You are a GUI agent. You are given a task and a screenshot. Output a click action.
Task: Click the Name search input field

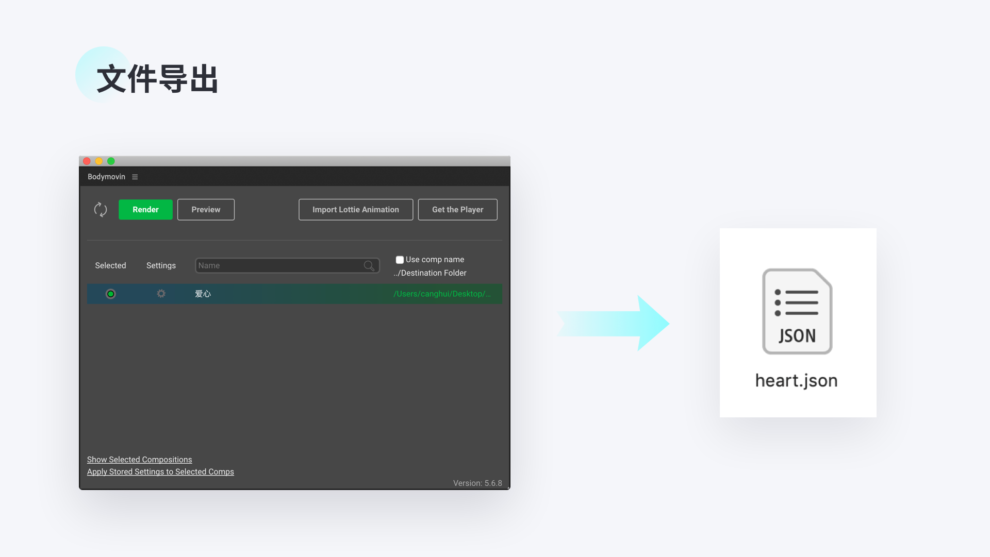[x=278, y=266]
